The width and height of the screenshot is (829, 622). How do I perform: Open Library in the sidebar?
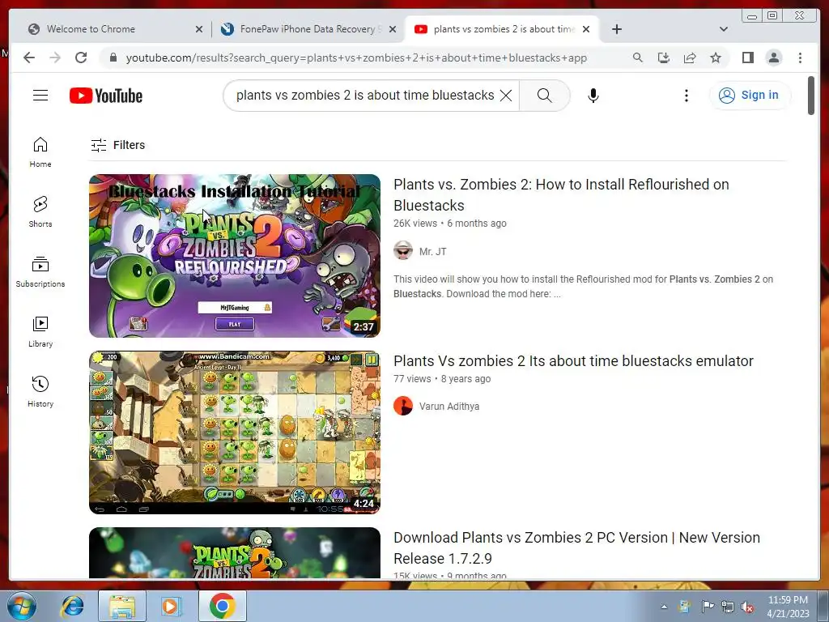point(40,331)
